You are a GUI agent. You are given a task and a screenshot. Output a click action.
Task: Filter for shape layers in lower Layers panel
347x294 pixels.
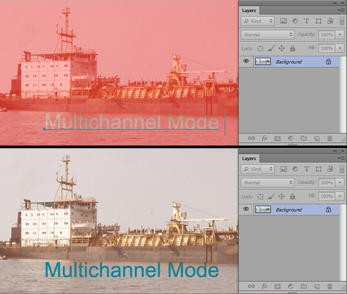click(x=318, y=169)
